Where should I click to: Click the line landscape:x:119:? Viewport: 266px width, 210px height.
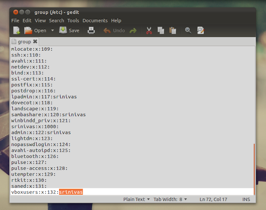pos(35,109)
